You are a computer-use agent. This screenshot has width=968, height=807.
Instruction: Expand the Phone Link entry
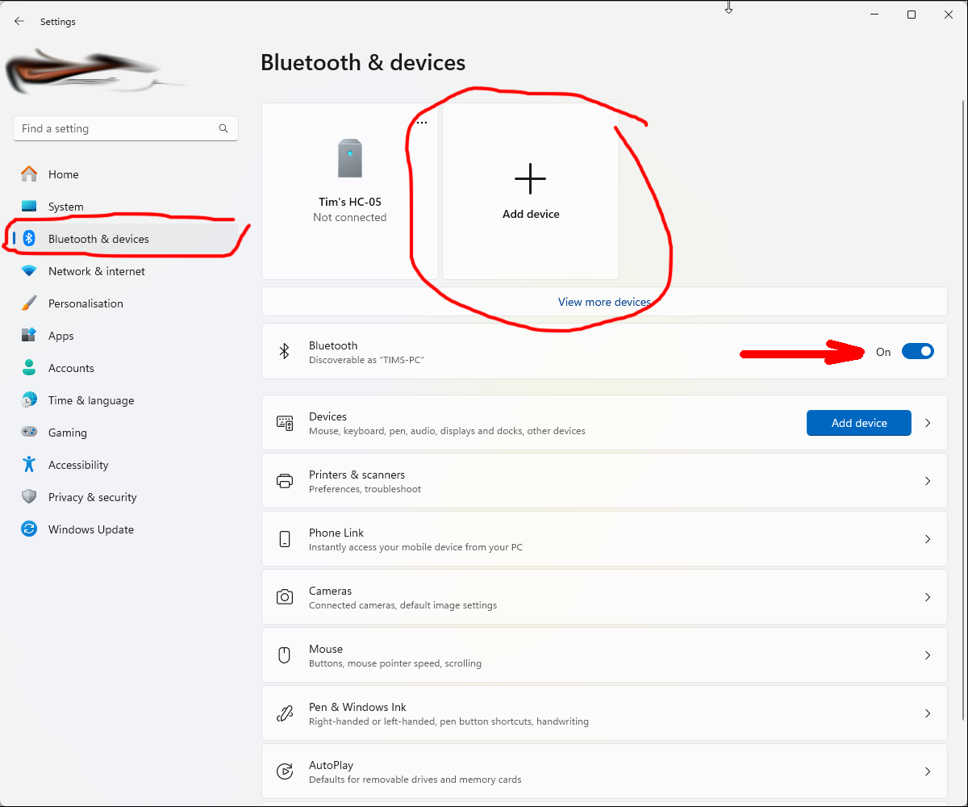pyautogui.click(x=927, y=538)
